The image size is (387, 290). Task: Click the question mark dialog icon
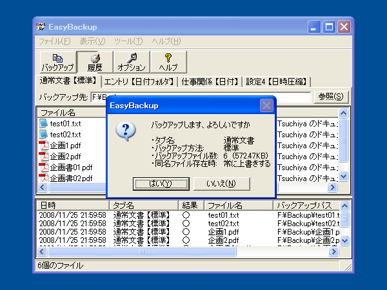coord(126,131)
